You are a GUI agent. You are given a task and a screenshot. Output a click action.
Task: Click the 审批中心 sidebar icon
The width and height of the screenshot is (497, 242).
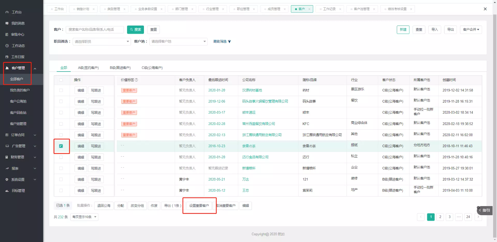point(7,35)
